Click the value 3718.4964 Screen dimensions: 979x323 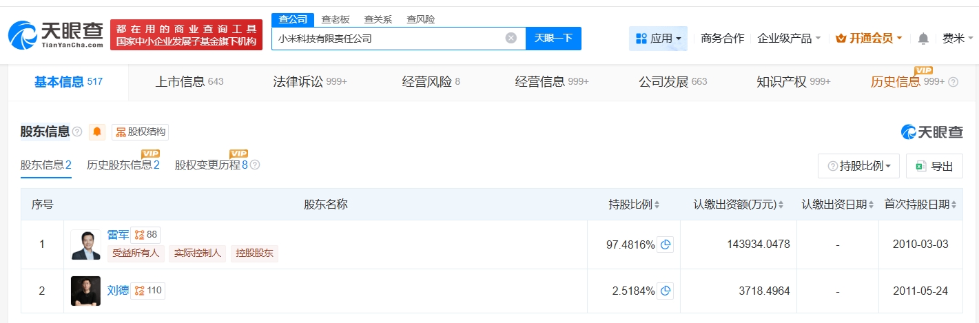[x=764, y=291]
